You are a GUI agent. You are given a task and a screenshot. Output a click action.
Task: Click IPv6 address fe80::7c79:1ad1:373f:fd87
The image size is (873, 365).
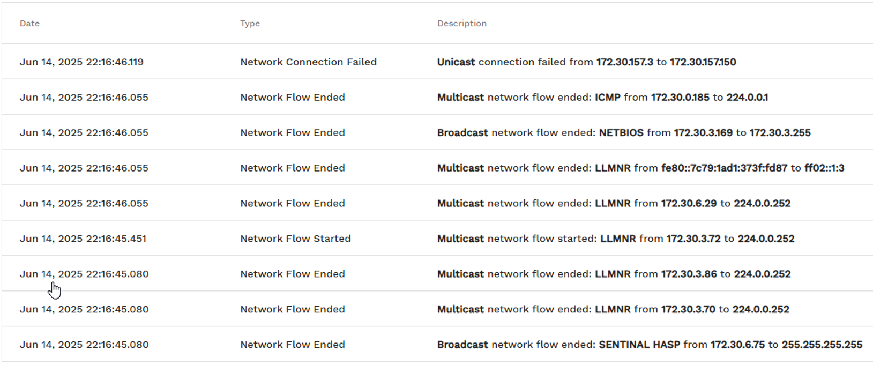coord(724,168)
